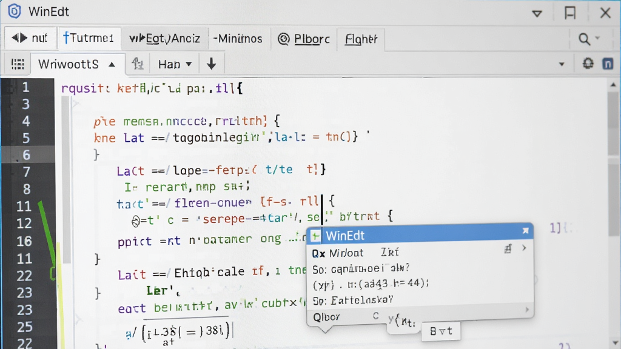Click the blue square panel icon
621x349 pixels.
[x=608, y=64]
